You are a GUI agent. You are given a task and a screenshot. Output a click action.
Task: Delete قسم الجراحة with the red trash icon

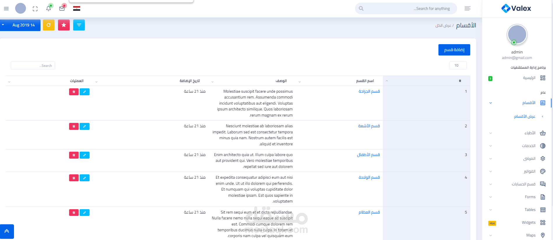click(74, 92)
